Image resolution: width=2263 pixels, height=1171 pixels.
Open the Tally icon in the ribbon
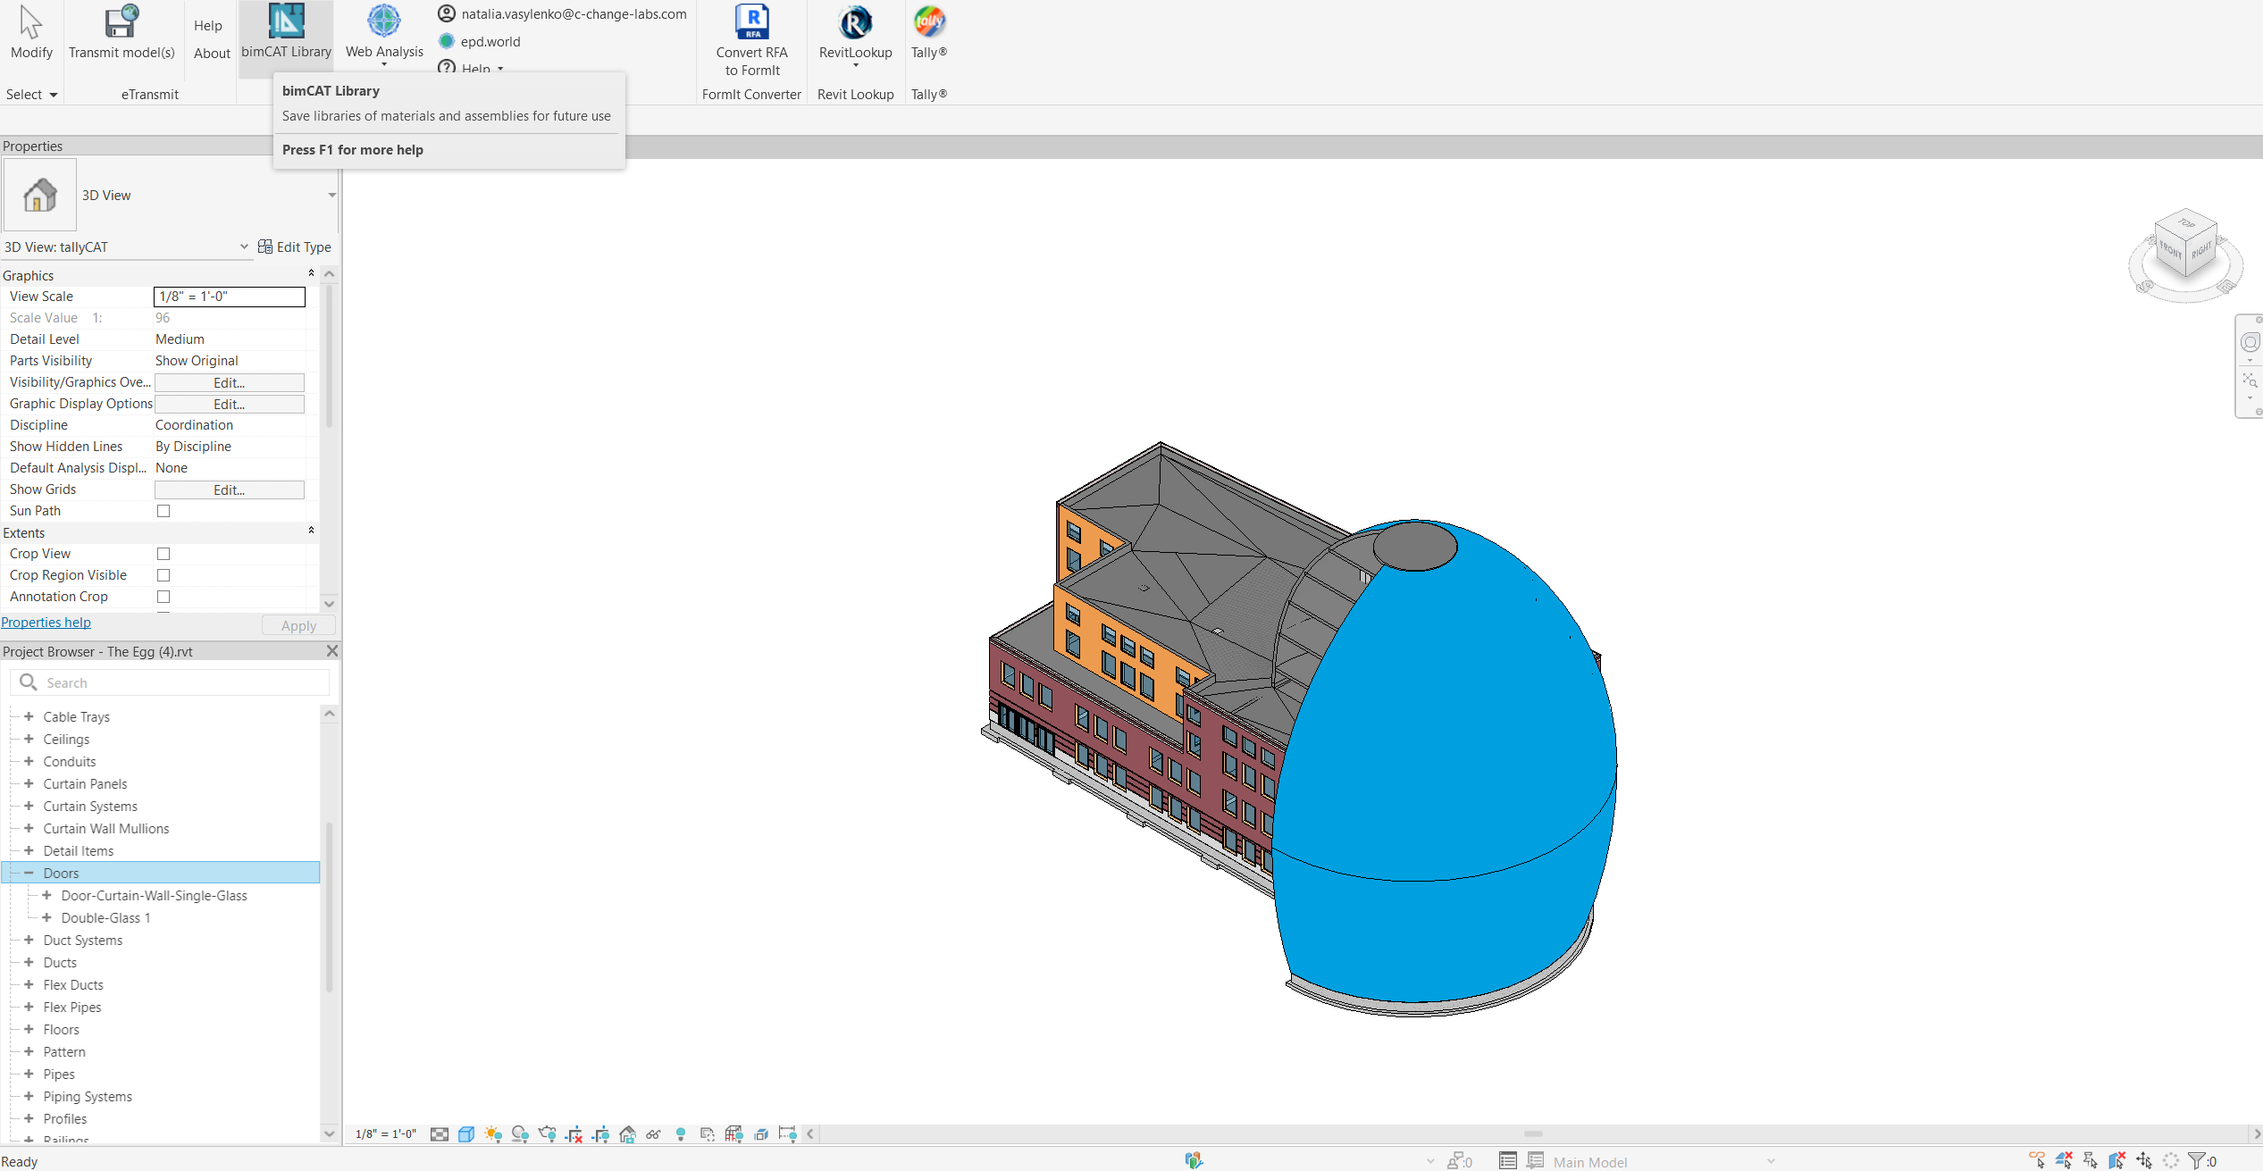928,21
